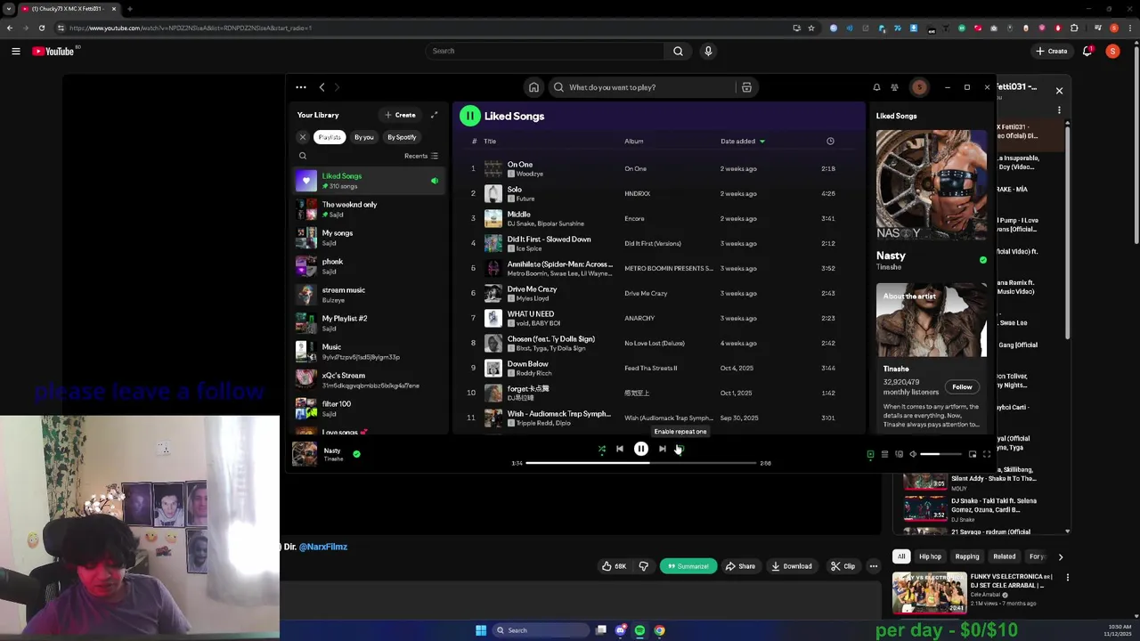The height and width of the screenshot is (641, 1140).
Task: Open Spotify from the Windows taskbar
Action: coord(639,630)
